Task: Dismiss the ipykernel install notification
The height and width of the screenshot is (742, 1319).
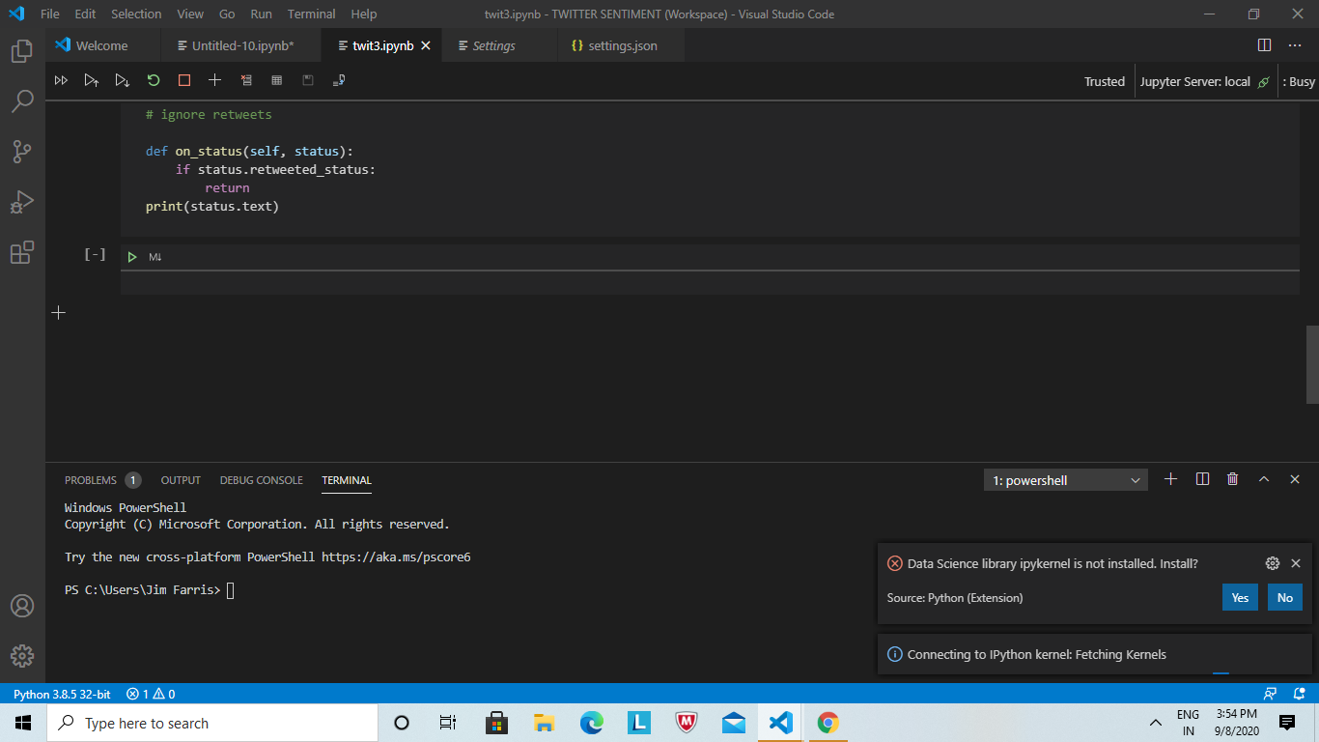Action: (1296, 563)
